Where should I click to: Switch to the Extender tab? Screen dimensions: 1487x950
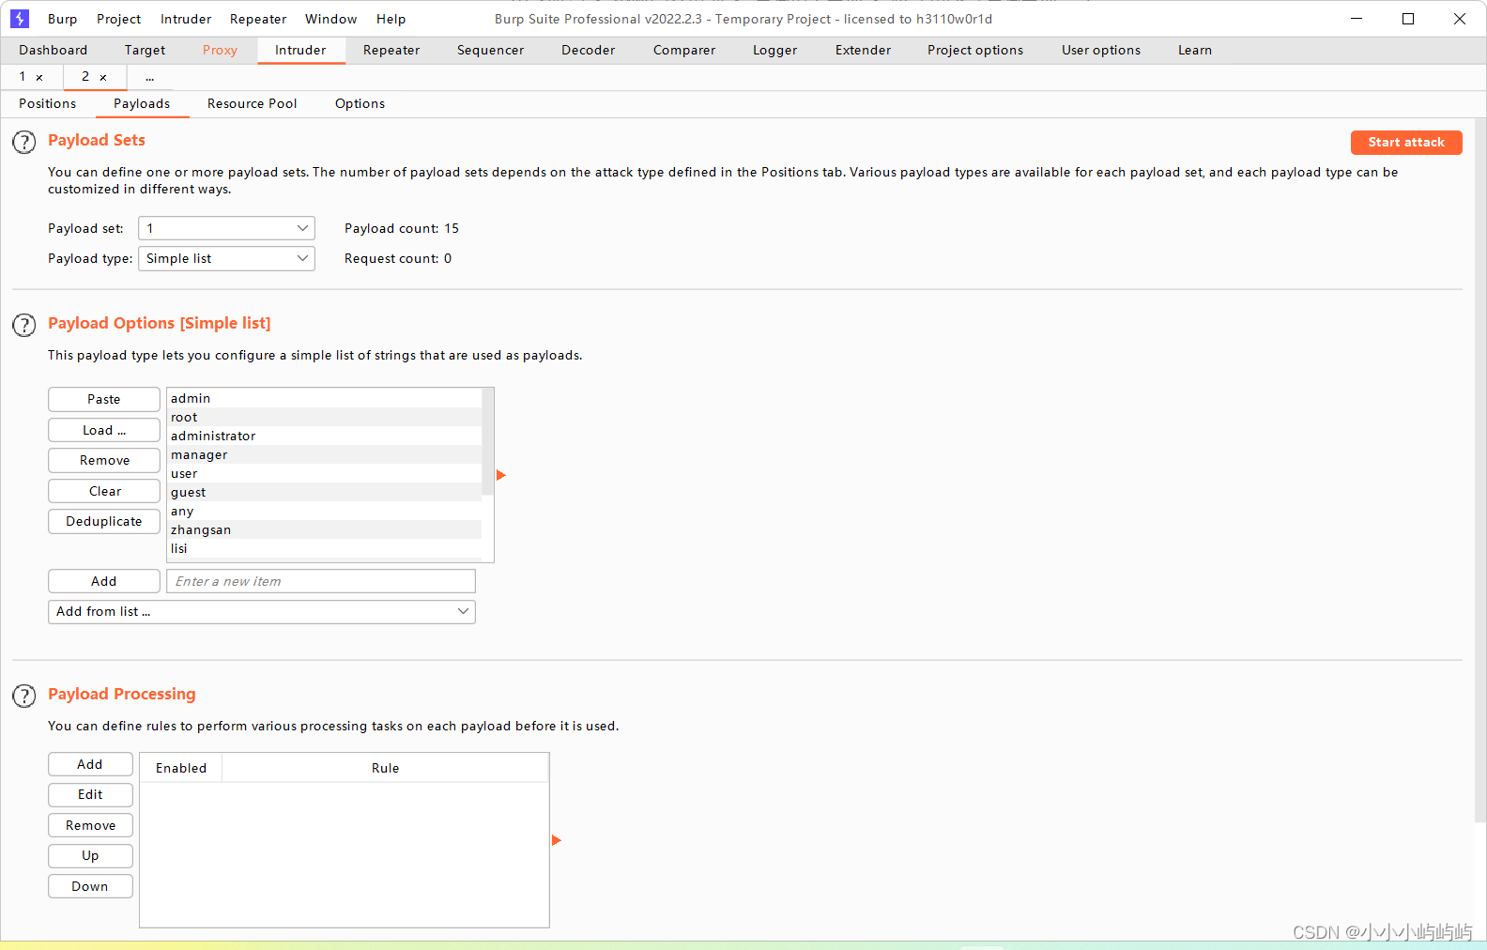tap(863, 50)
